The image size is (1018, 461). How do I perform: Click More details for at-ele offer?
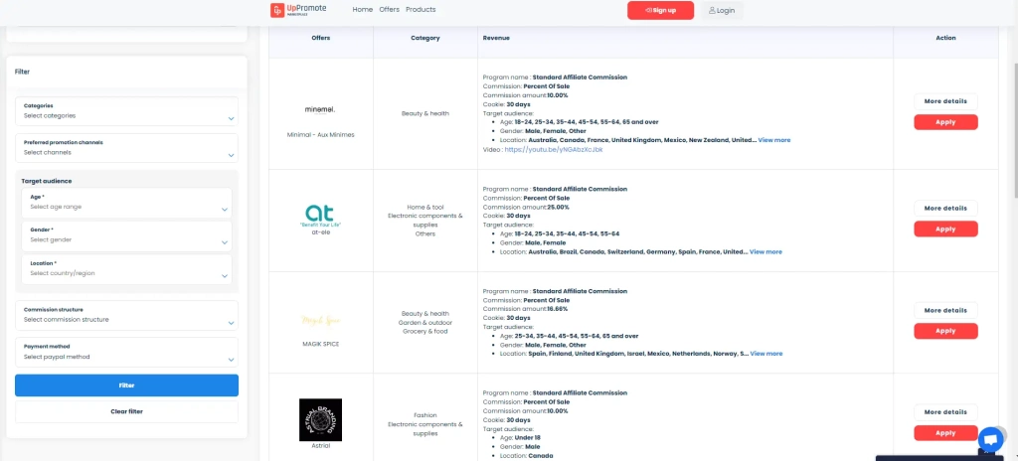[945, 209]
